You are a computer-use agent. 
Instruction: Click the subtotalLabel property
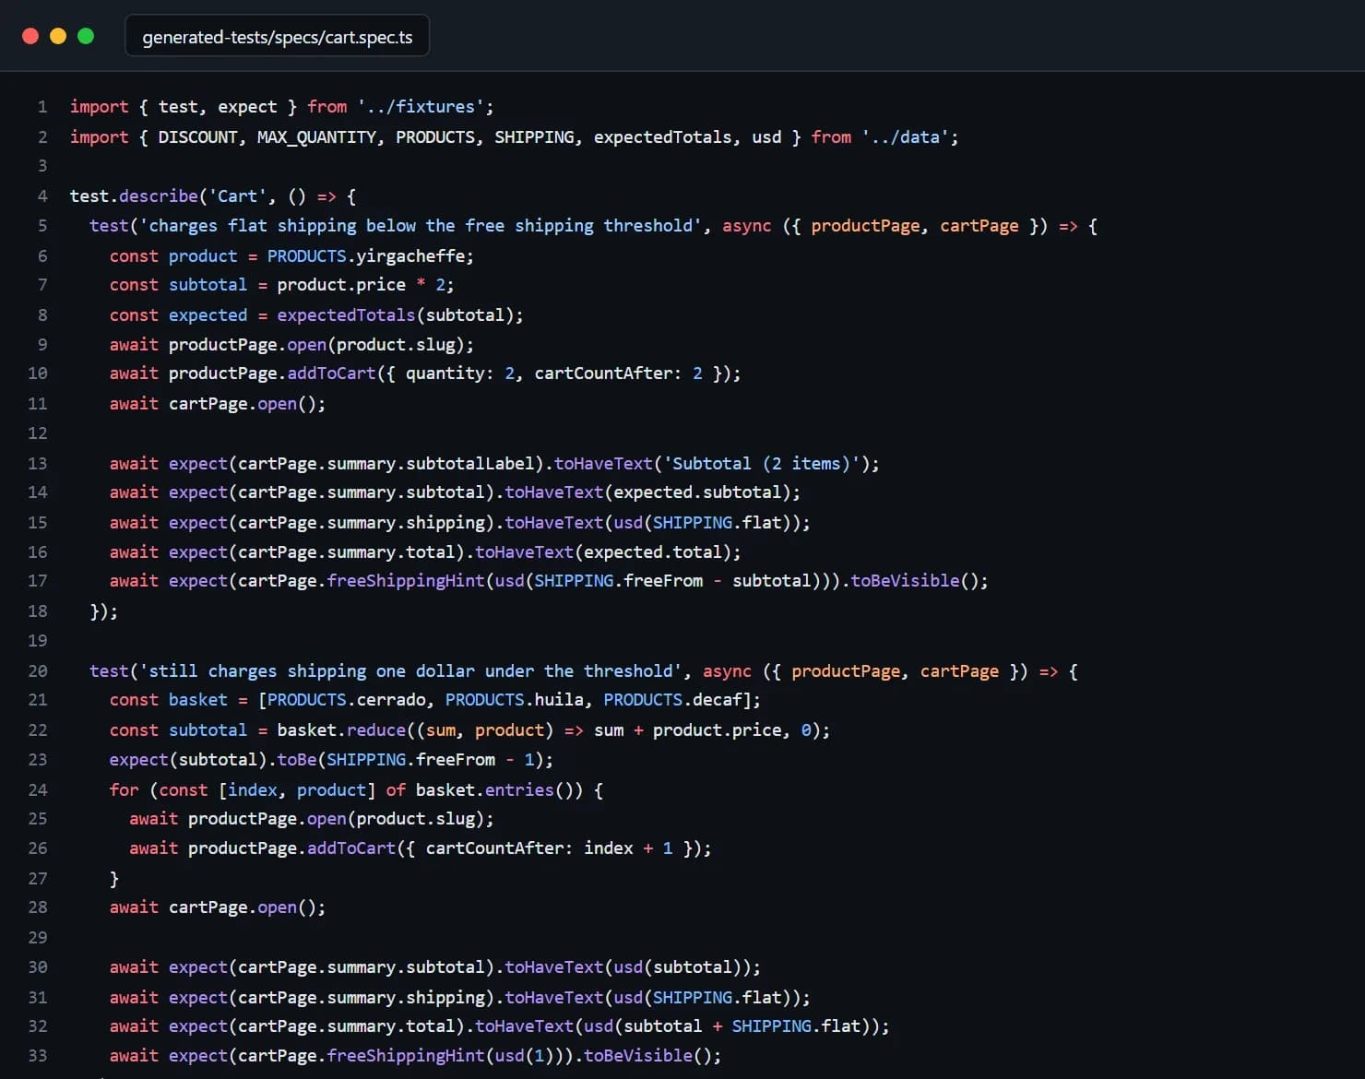469,464
